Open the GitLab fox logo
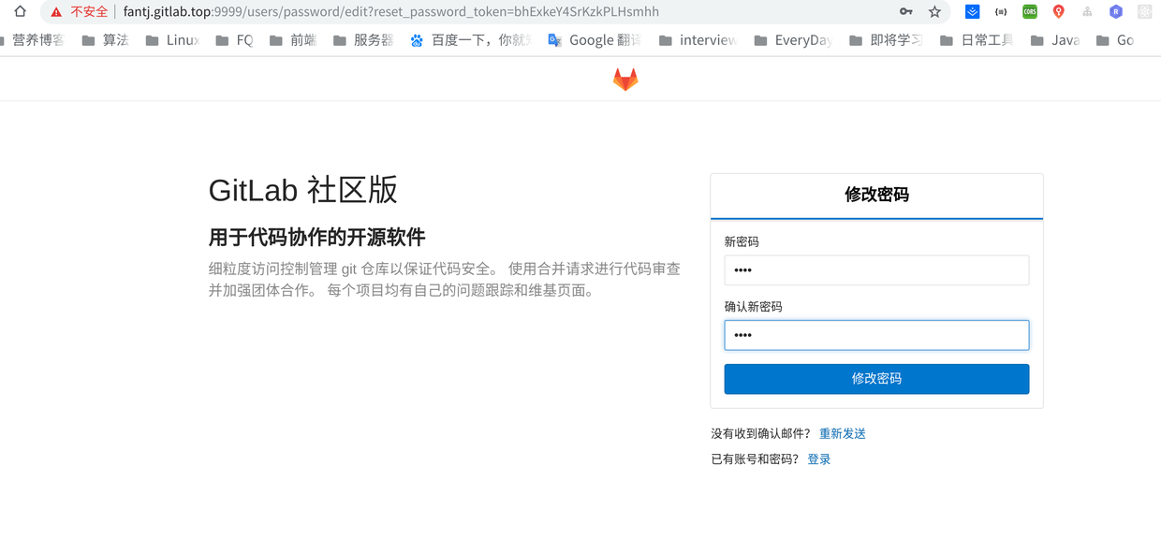This screenshot has height=553, width=1161. click(625, 80)
